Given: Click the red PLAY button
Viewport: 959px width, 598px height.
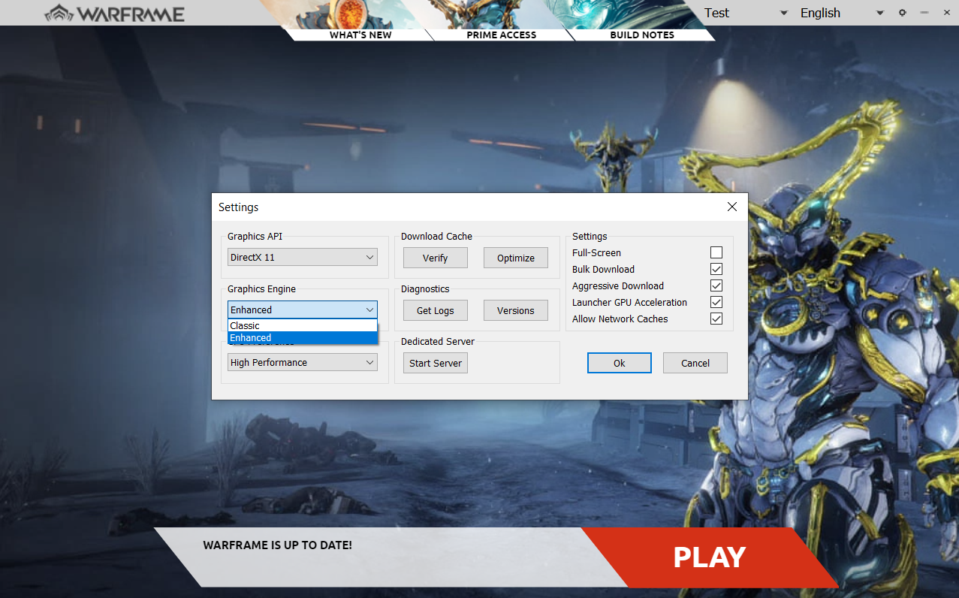Looking at the screenshot, I should coord(709,557).
